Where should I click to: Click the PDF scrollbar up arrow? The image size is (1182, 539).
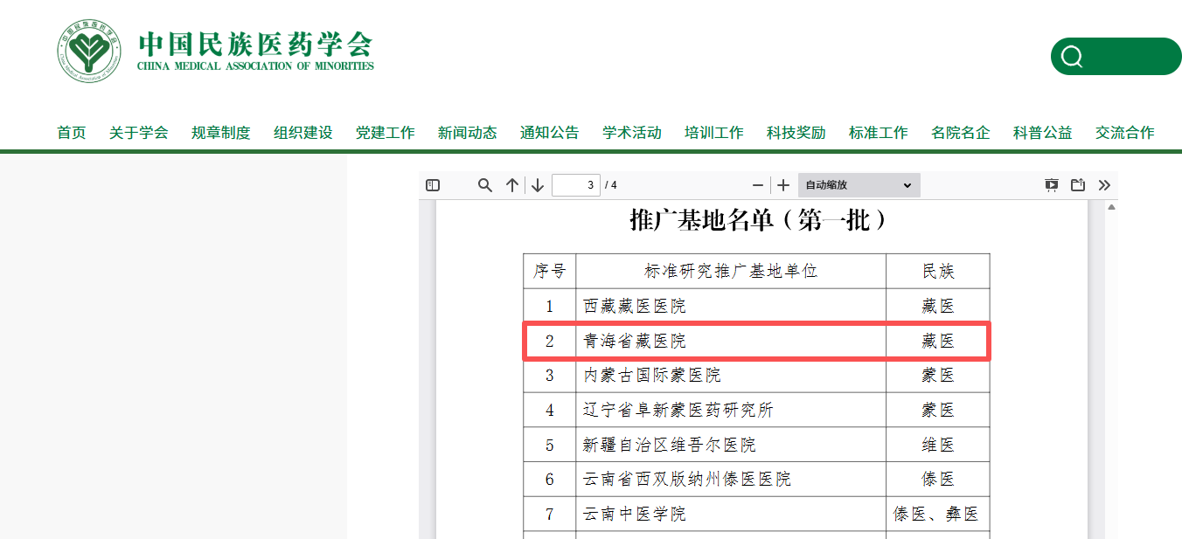(1112, 207)
